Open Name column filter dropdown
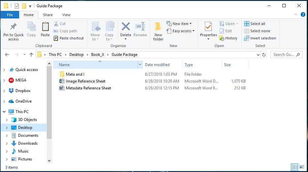This screenshot has width=308, height=172. tap(140, 64)
